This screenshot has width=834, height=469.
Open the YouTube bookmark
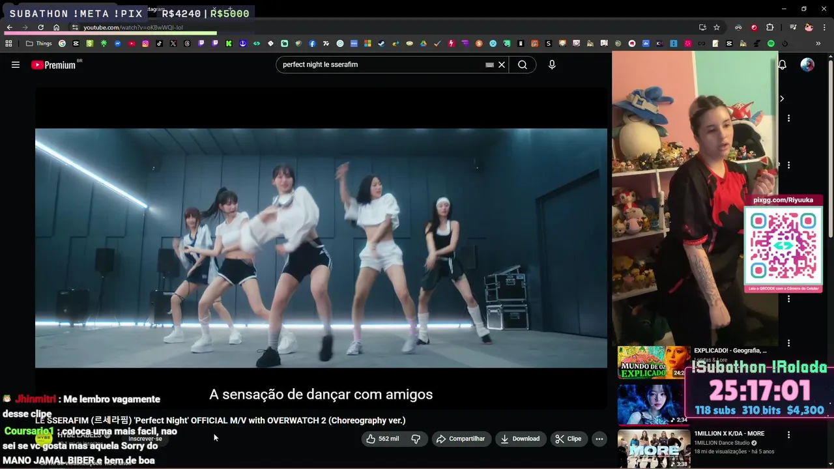[132, 44]
